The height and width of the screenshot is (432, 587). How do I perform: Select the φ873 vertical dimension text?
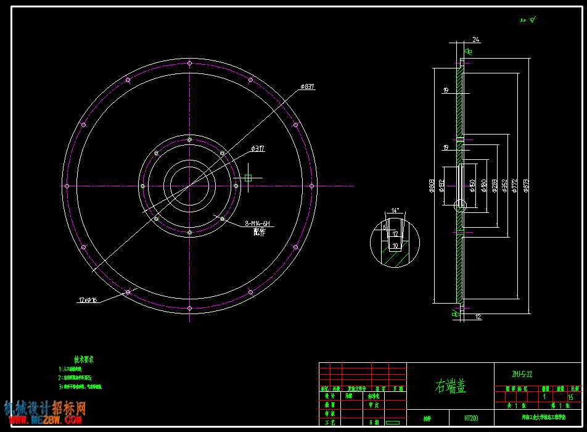pyautogui.click(x=526, y=186)
